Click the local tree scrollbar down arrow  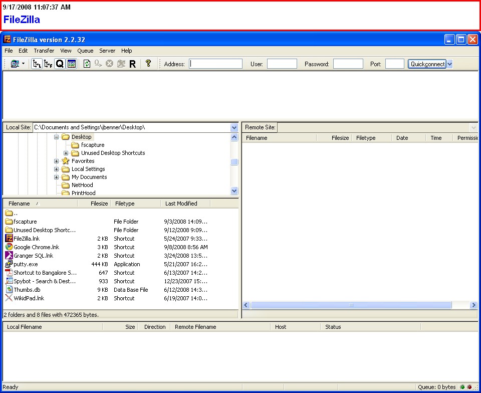tap(234, 190)
